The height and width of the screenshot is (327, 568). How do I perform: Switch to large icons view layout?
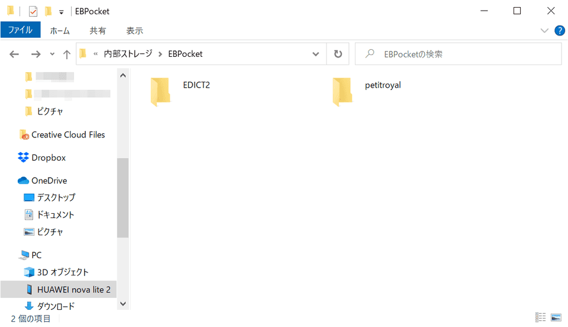pyautogui.click(x=556, y=318)
